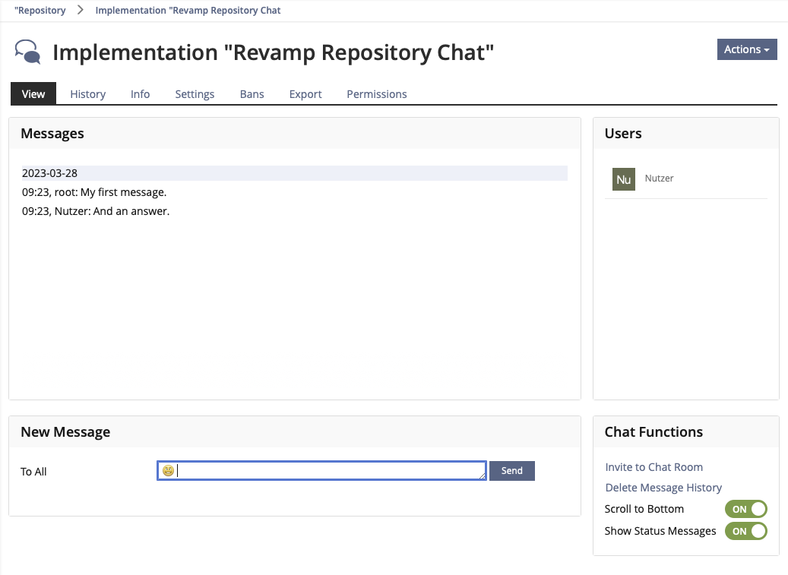Screen dimensions: 788x575
Task: Disable Show Status Messages toggle
Action: click(745, 531)
